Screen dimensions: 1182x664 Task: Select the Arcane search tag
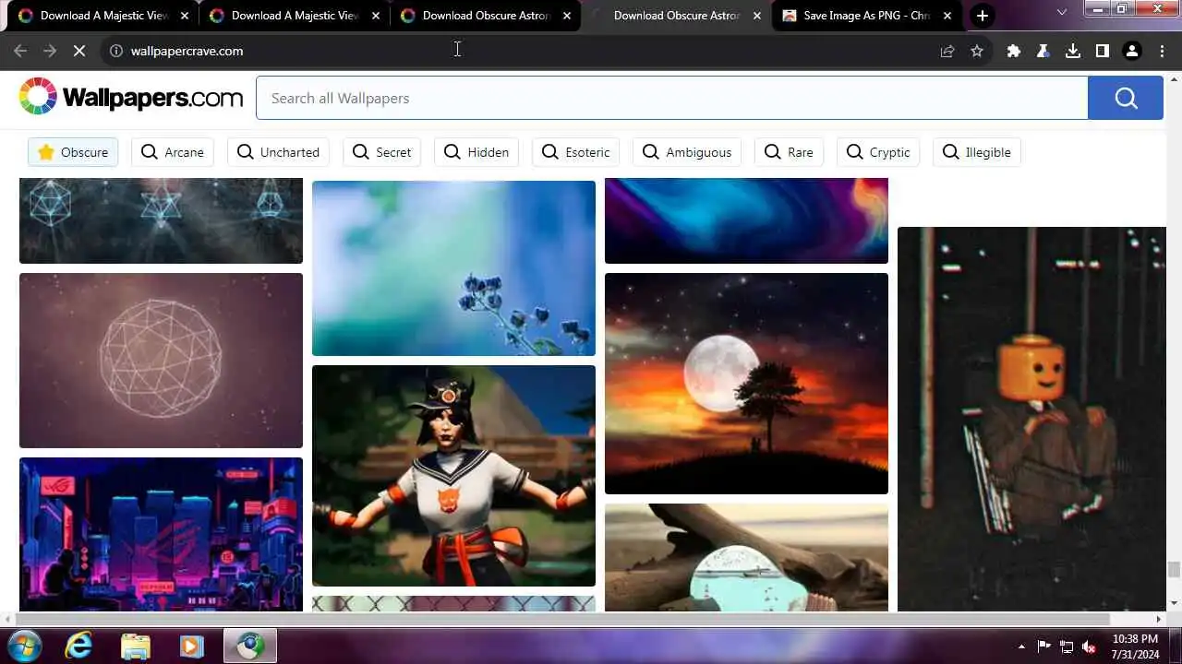pyautogui.click(x=173, y=152)
